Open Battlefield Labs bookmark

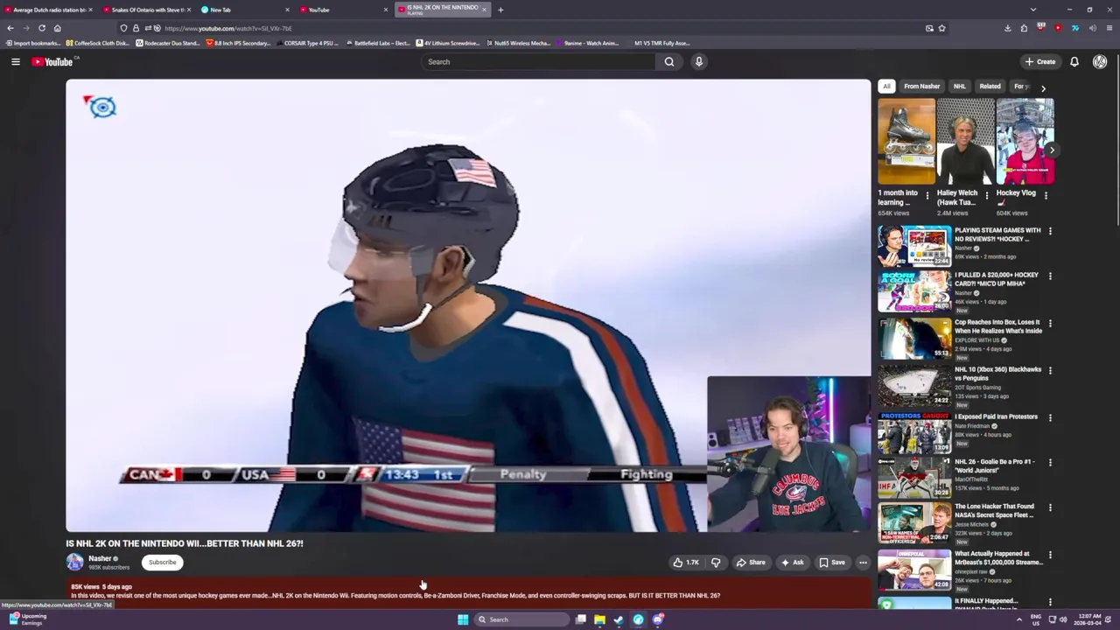point(377,43)
